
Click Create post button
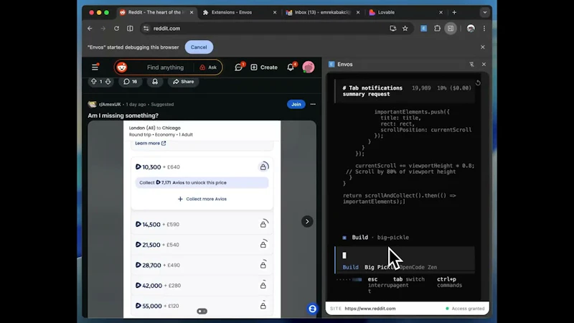pos(264,67)
